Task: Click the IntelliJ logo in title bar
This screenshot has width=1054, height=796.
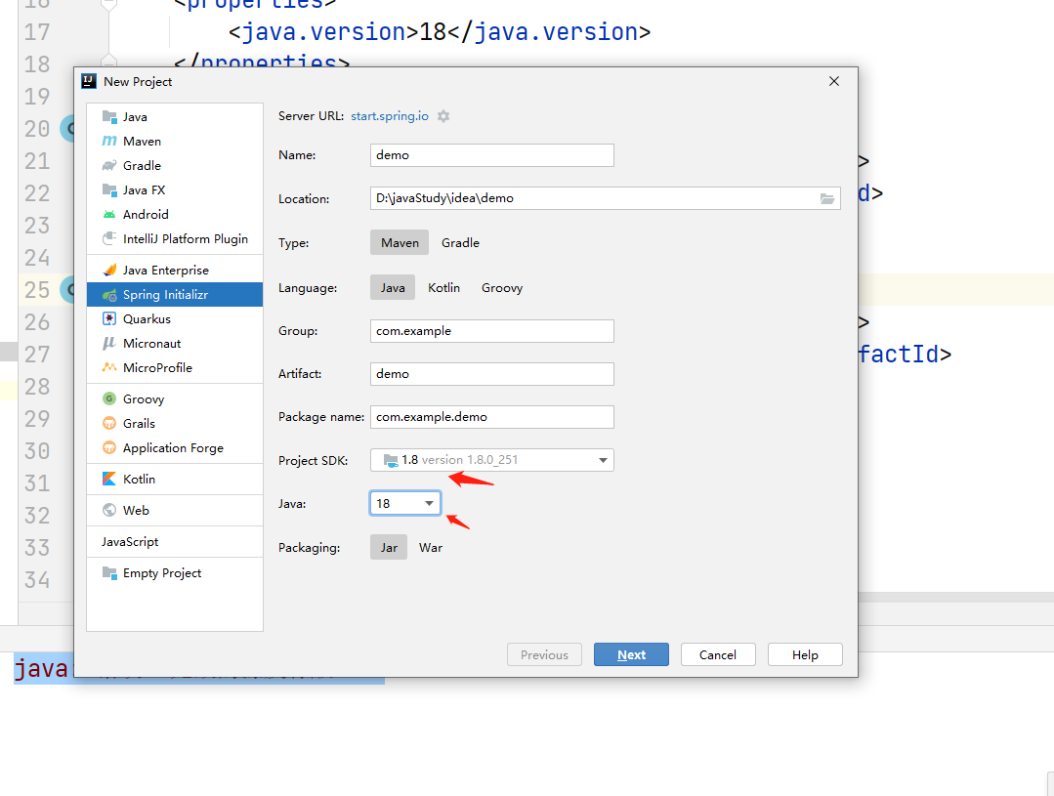Action: 89,81
